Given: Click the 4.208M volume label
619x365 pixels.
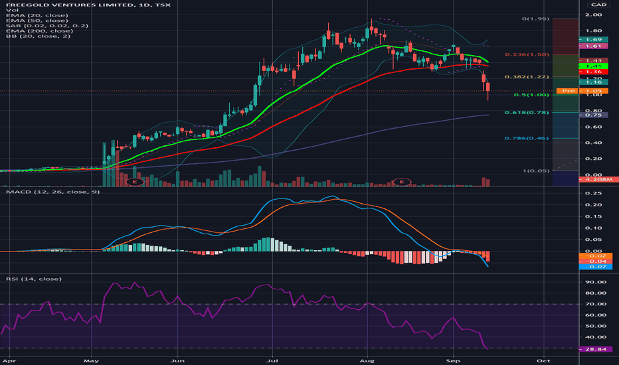Looking at the screenshot, I should [x=598, y=180].
